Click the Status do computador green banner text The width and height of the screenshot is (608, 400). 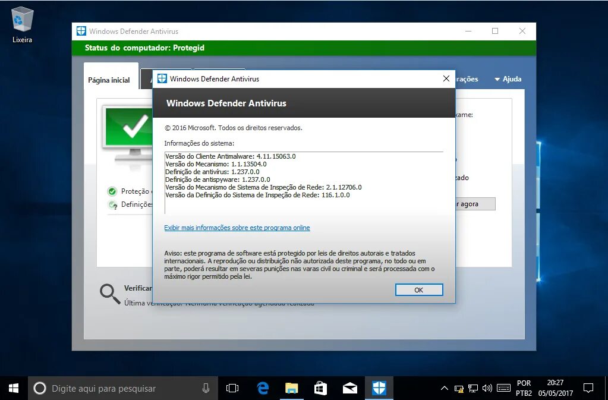pyautogui.click(x=144, y=48)
